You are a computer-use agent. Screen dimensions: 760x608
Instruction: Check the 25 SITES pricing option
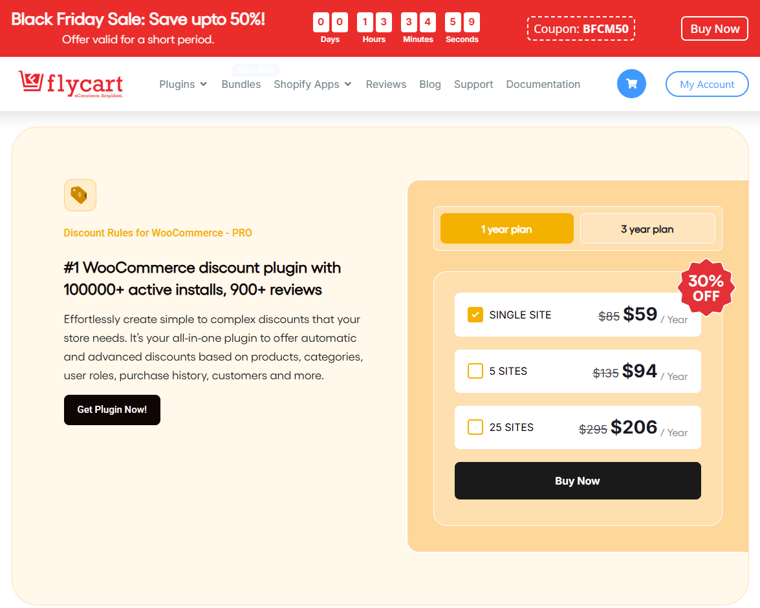pos(475,427)
